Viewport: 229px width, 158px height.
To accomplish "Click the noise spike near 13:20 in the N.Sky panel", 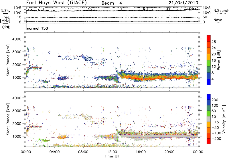I will (x=122, y=9).
